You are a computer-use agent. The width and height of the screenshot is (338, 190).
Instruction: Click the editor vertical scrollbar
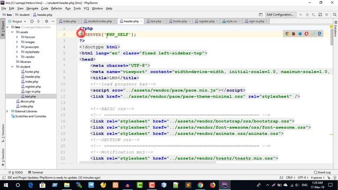pos(331,36)
